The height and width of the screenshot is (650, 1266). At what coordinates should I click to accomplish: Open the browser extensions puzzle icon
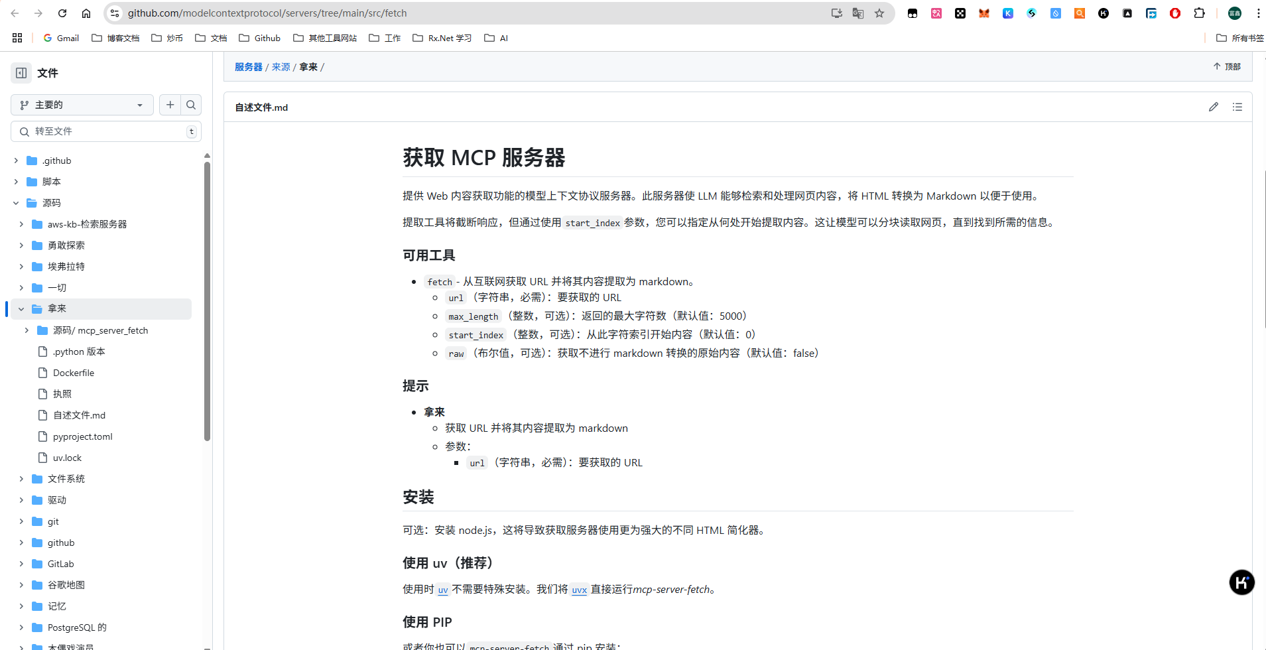(1199, 13)
